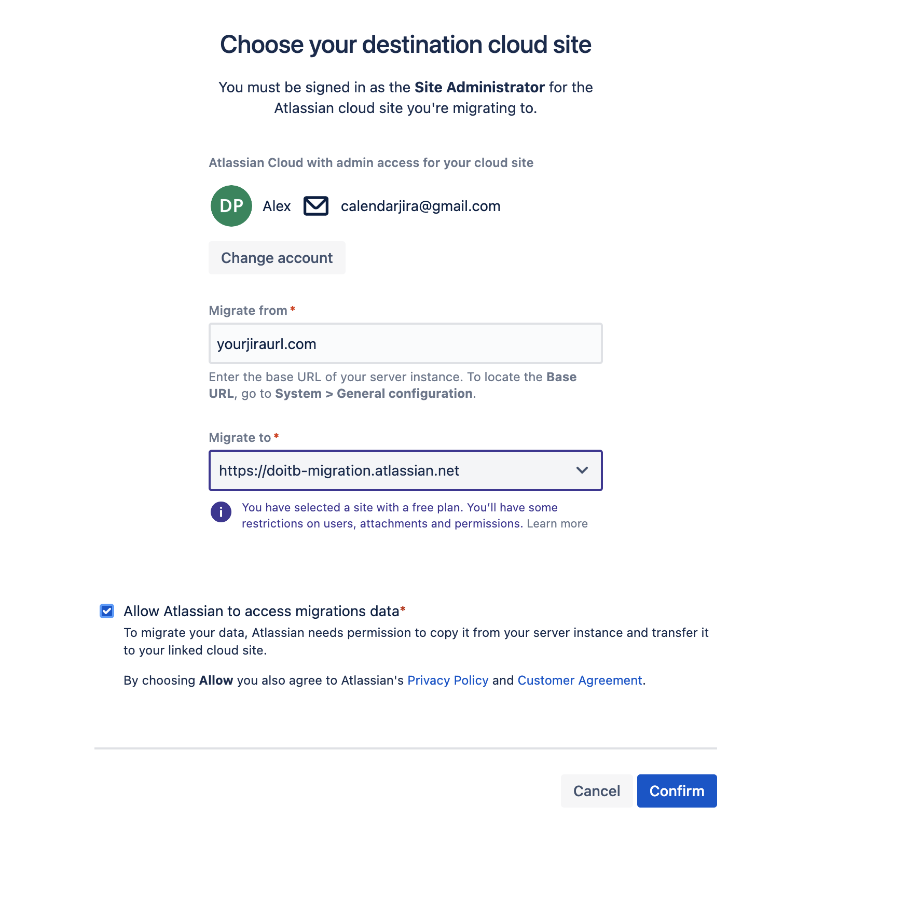907x917 pixels.
Task: Click the account name Alex
Action: 277,206
